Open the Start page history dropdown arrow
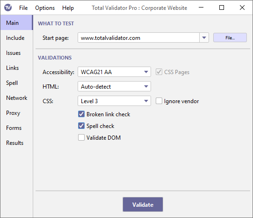This screenshot has width=253, height=218. click(x=204, y=38)
